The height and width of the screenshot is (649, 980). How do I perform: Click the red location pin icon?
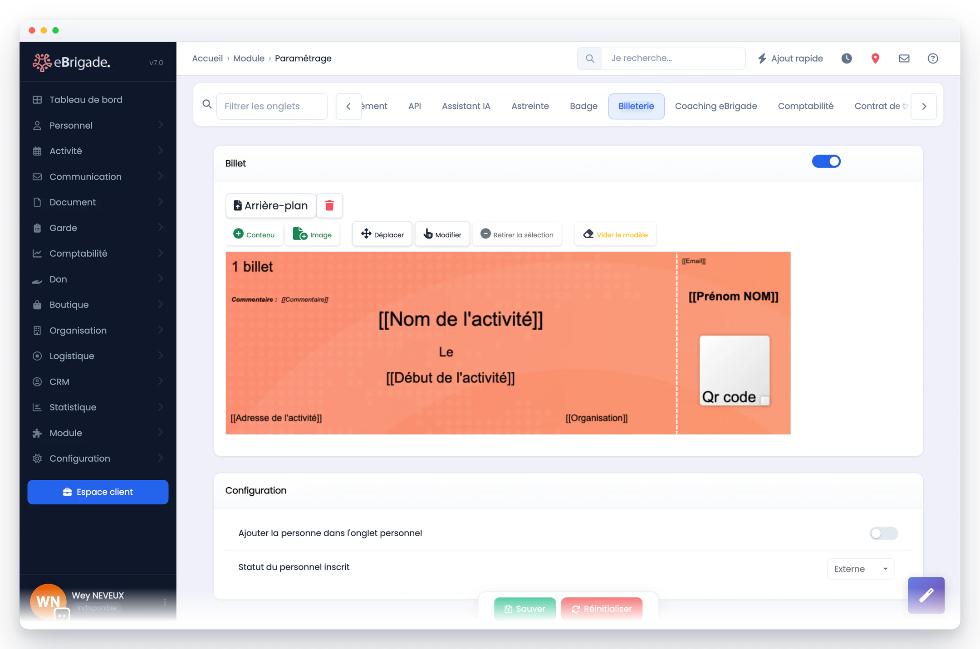tap(875, 59)
